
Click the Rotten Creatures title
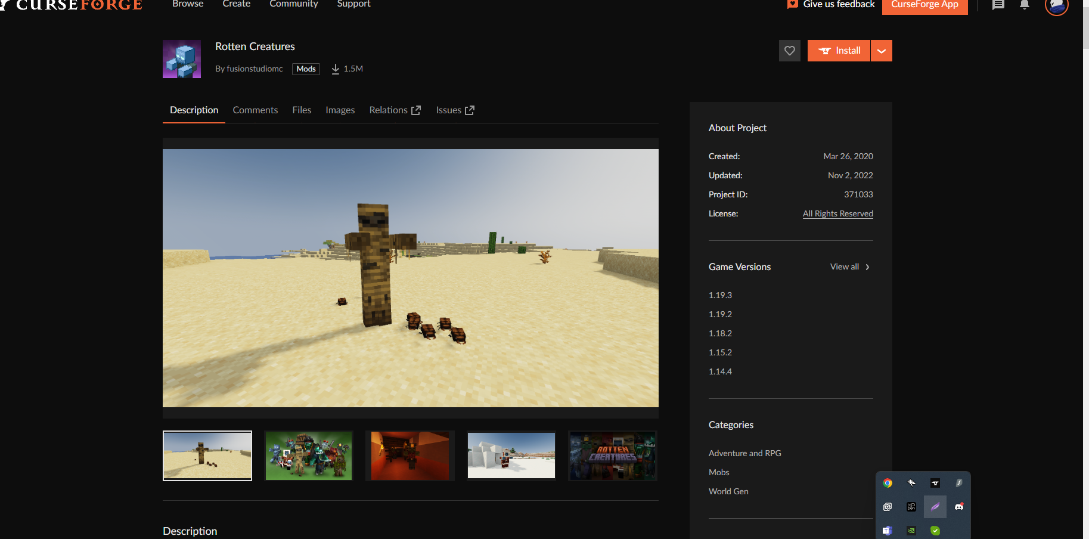pos(255,47)
